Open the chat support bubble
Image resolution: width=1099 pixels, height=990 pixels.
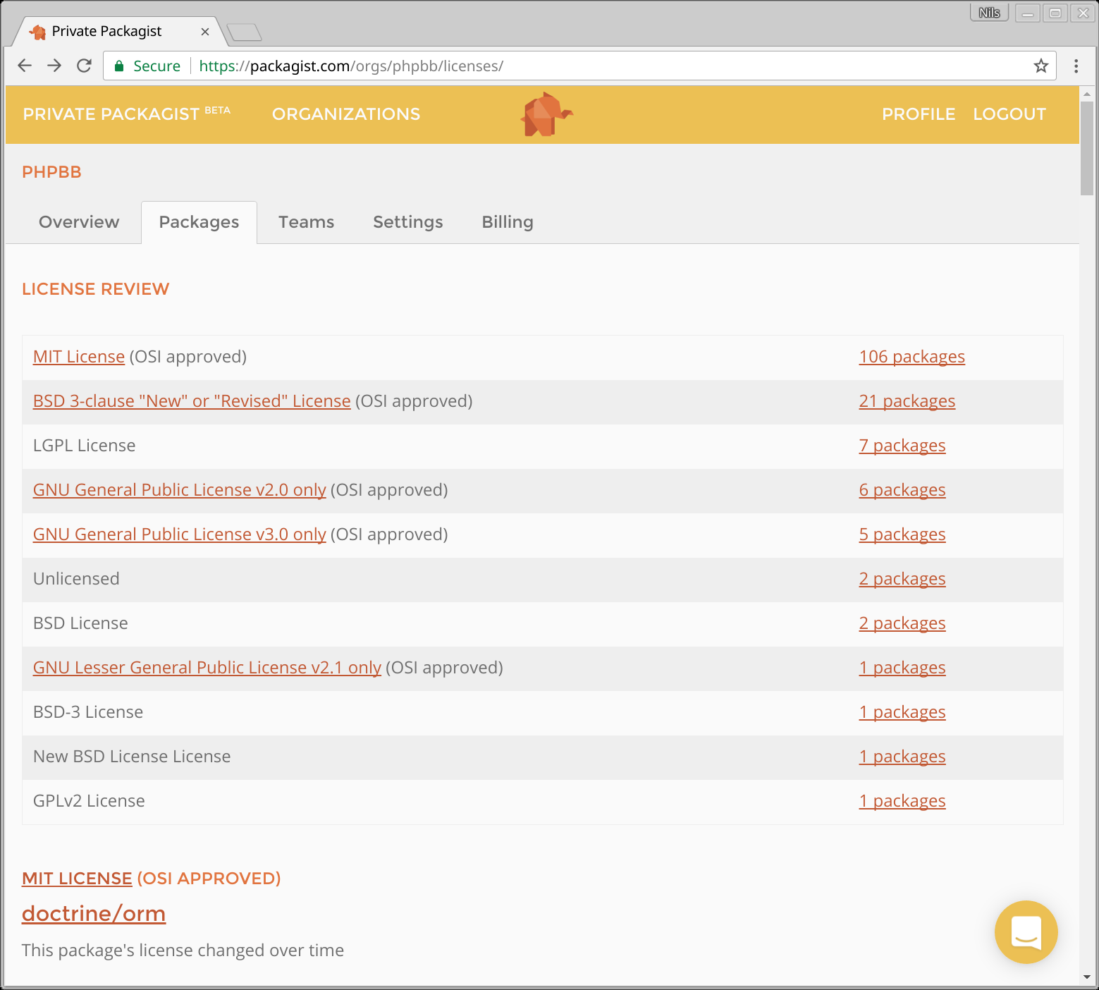[1026, 931]
